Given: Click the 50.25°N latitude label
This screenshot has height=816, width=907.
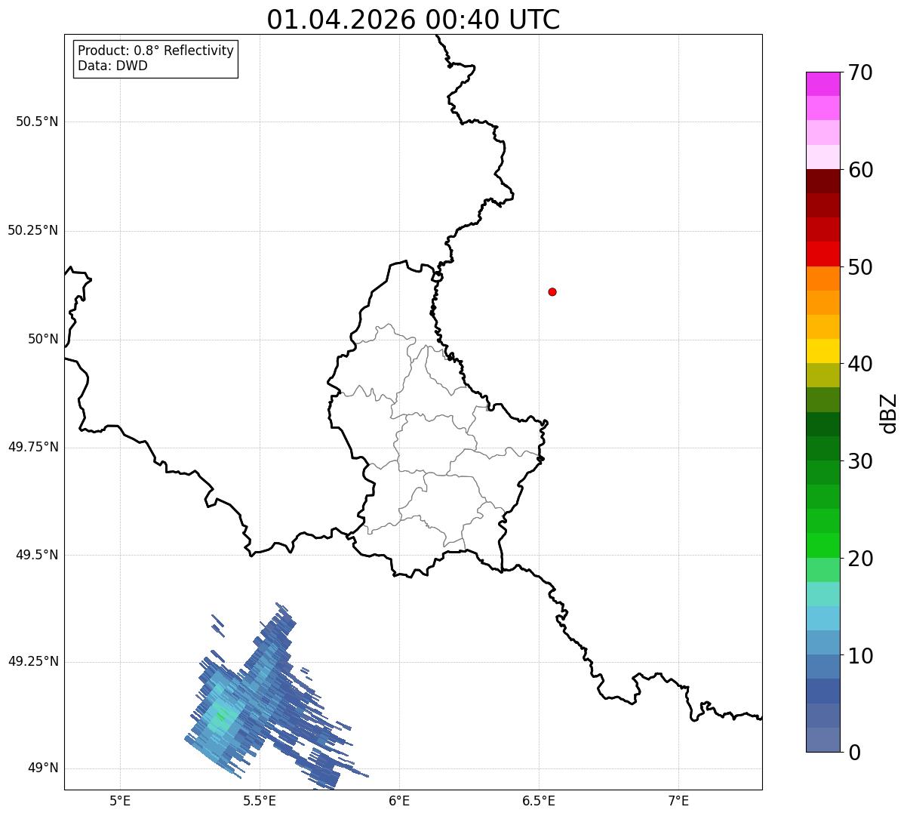Looking at the screenshot, I should click(x=33, y=230).
